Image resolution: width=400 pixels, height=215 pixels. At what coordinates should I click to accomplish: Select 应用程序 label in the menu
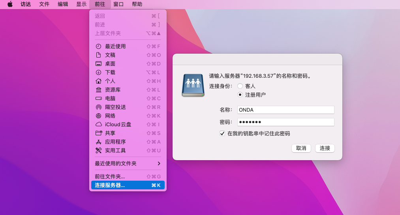click(115, 142)
